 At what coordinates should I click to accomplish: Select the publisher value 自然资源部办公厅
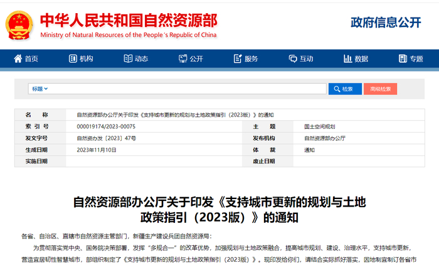pyautogui.click(x=325, y=138)
